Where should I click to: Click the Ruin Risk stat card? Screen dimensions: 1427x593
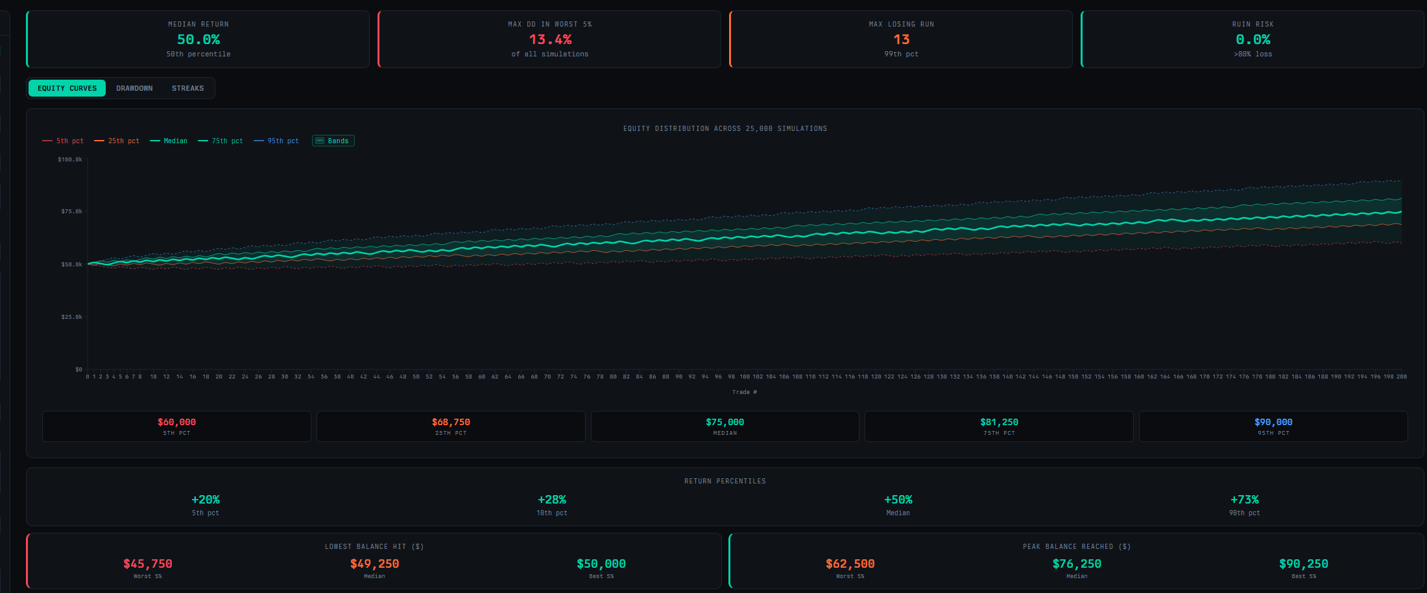[1253, 39]
